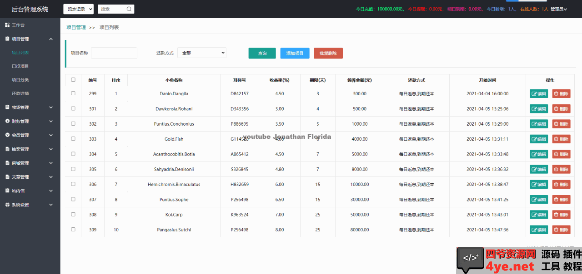Open the 还款方式 dropdown showing 全部
This screenshot has width=582, height=274.
(201, 53)
